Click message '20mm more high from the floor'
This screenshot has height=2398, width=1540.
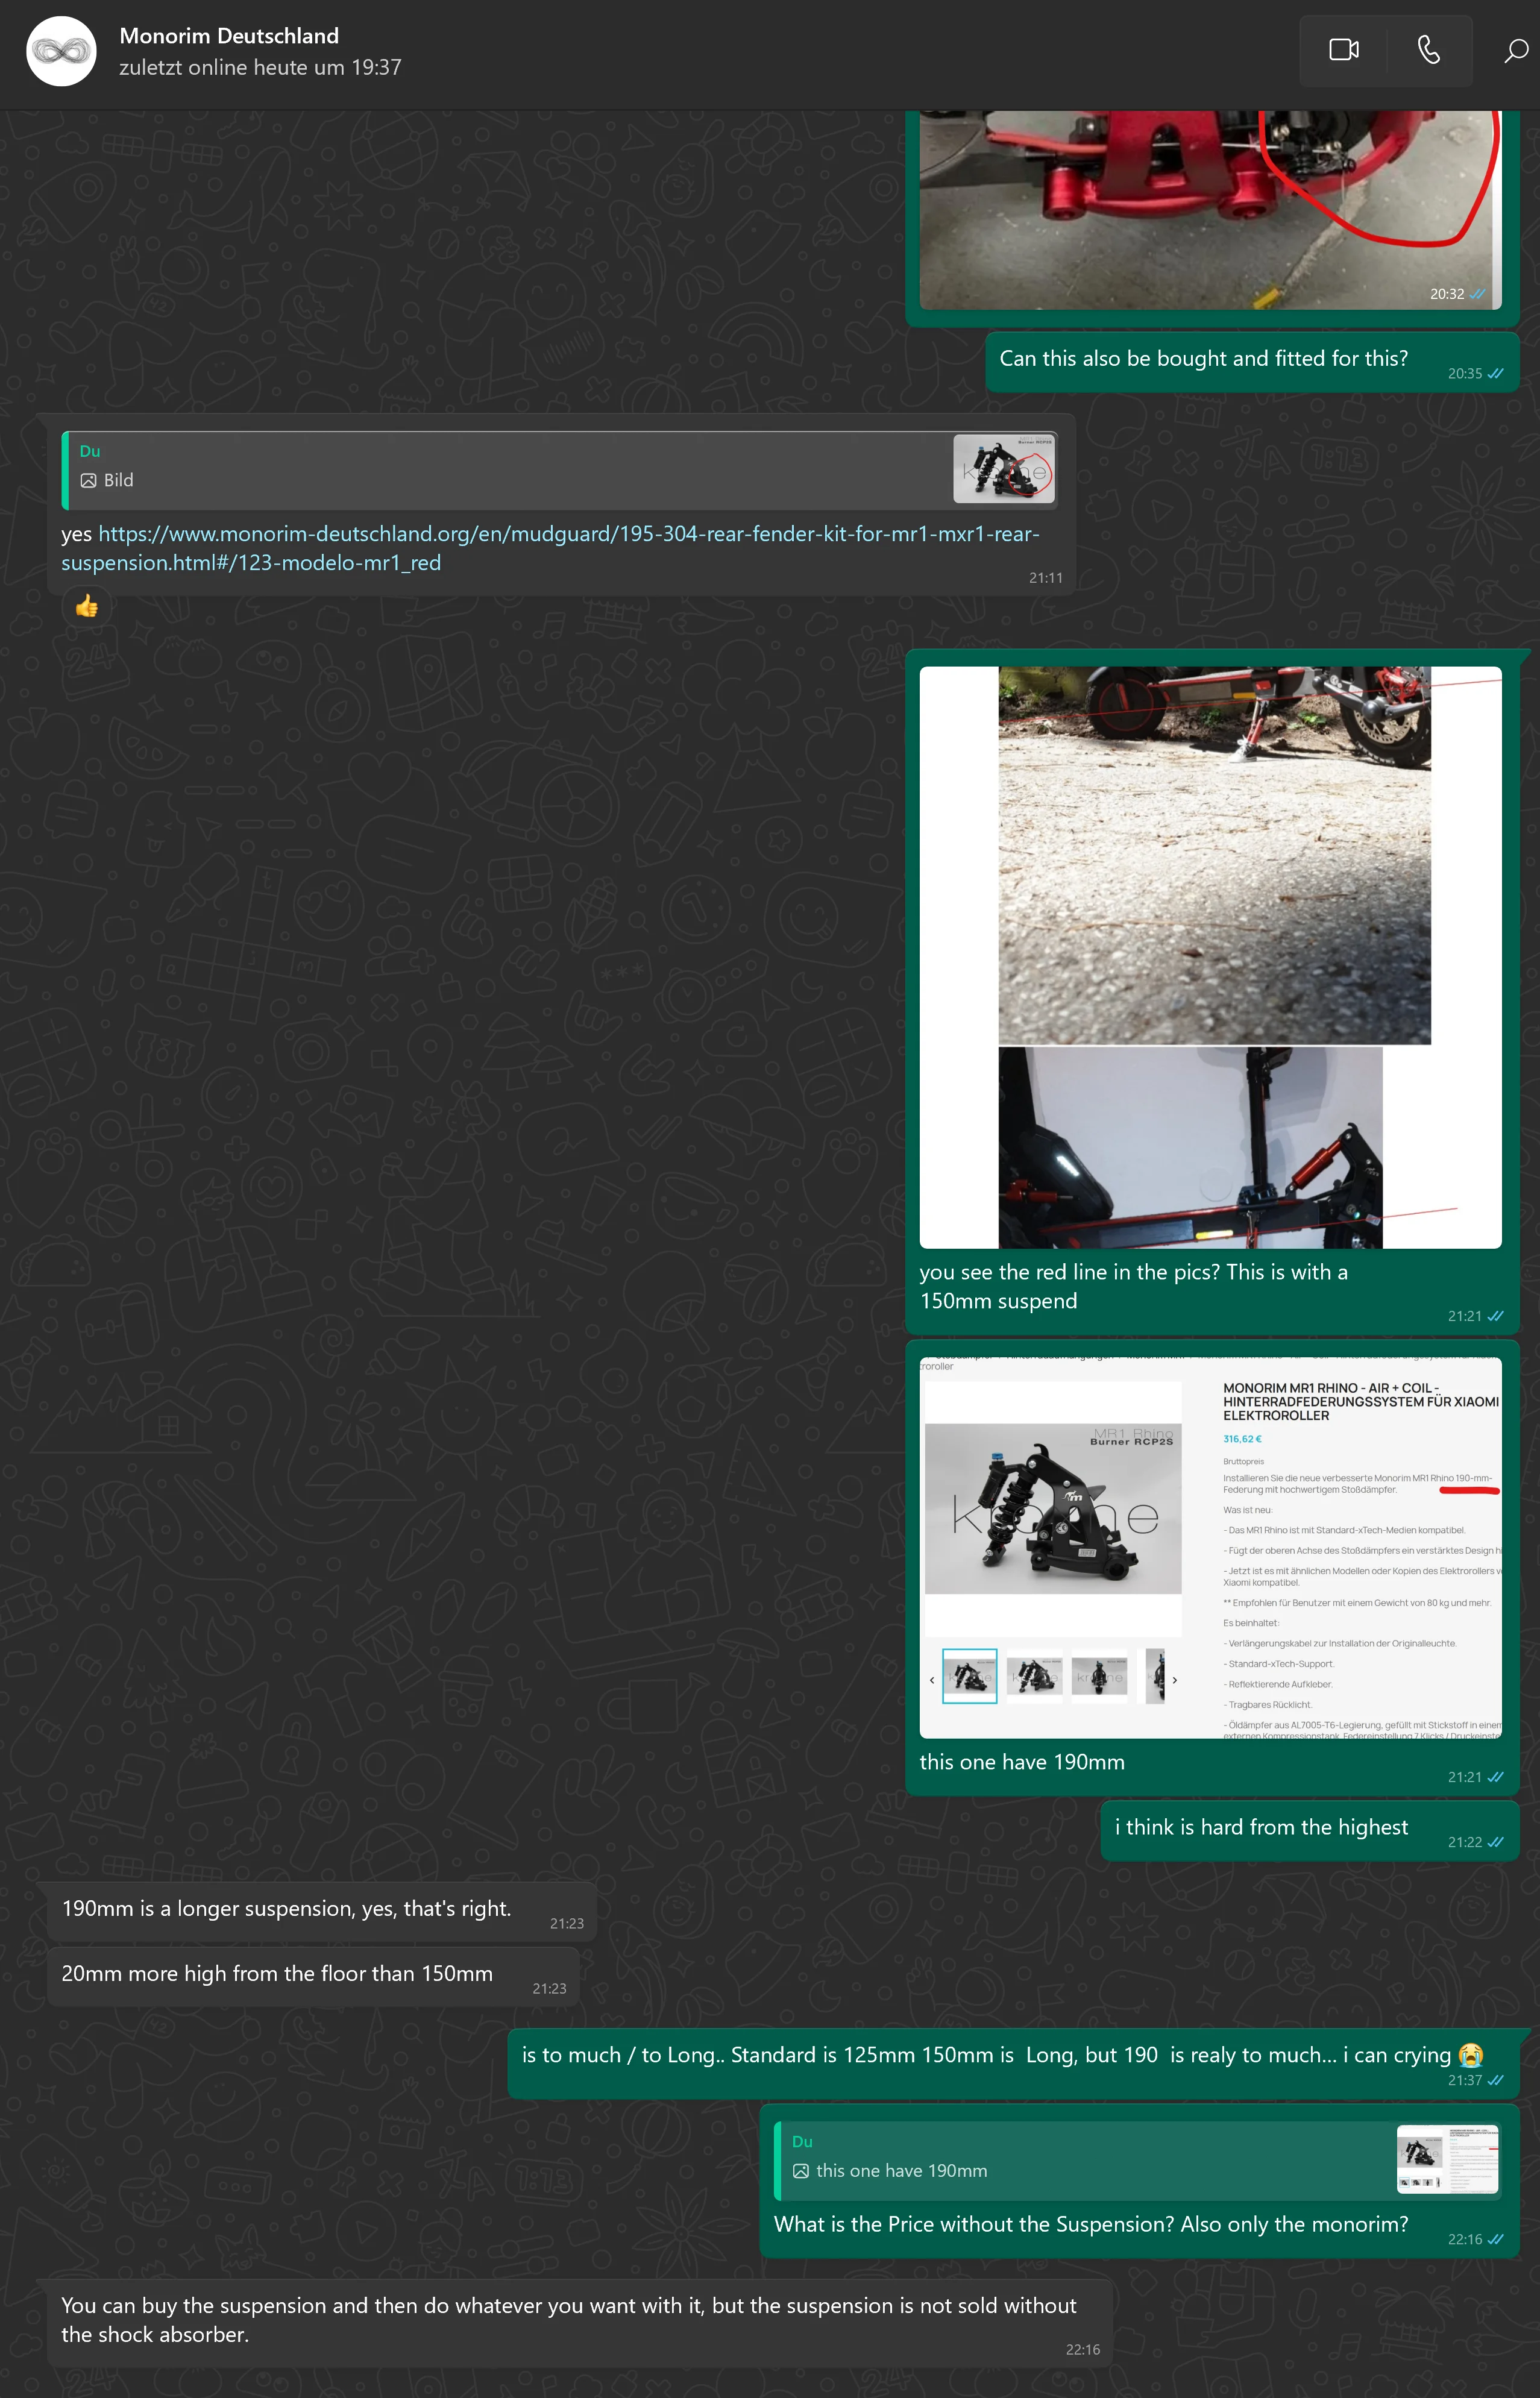click(277, 1973)
